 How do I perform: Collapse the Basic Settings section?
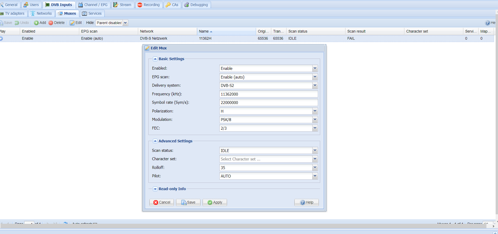pyautogui.click(x=155, y=59)
